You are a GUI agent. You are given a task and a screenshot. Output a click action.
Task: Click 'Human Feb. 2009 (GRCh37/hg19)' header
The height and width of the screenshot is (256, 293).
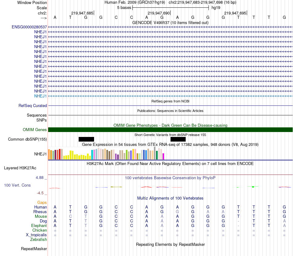point(135,2)
